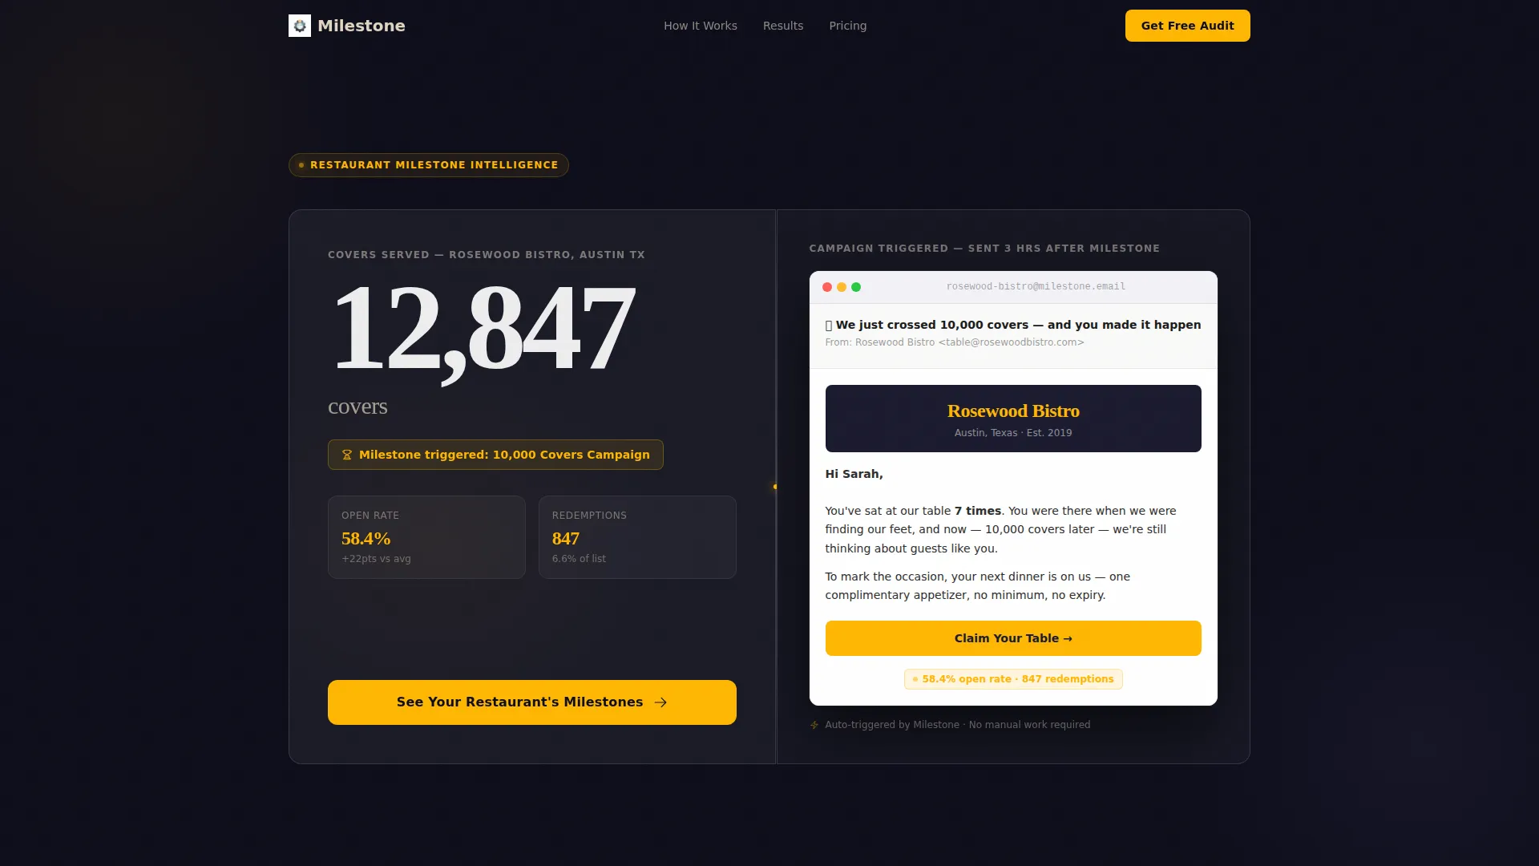Click the Campaign Triggered heading text
Image resolution: width=1539 pixels, height=866 pixels.
coord(984,249)
